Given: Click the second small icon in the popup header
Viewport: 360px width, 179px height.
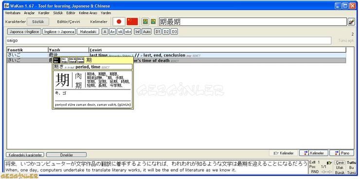Looking at the screenshot, I should coord(65,60).
